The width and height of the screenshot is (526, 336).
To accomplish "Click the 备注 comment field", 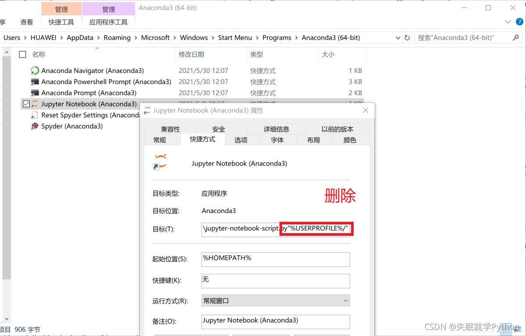I will 276,322.
